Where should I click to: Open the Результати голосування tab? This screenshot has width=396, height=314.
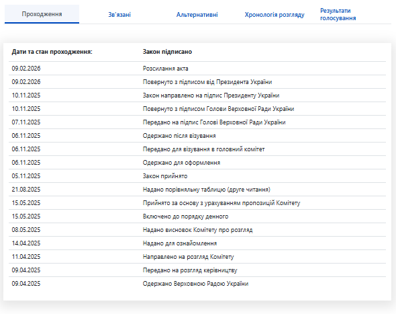338,14
